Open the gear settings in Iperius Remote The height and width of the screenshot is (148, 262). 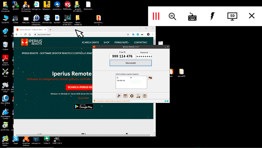tap(132, 96)
